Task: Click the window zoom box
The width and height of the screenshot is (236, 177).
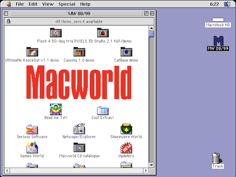Action: tap(146, 14)
